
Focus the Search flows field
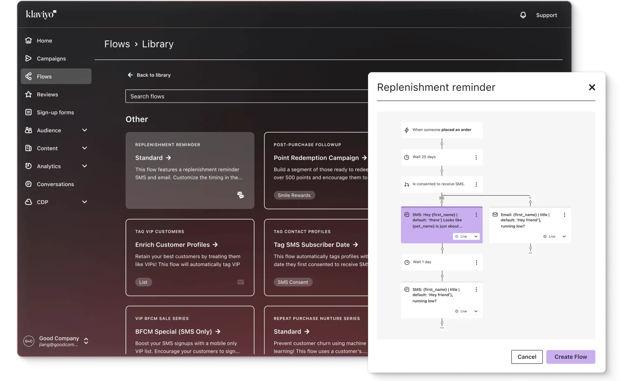point(247,96)
